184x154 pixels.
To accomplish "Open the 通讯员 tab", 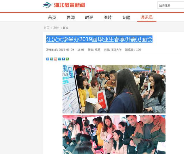I will point(147,17).
